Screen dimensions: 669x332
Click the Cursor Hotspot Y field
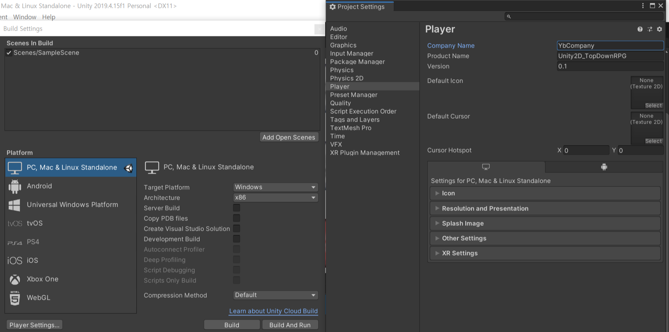pyautogui.click(x=640, y=150)
